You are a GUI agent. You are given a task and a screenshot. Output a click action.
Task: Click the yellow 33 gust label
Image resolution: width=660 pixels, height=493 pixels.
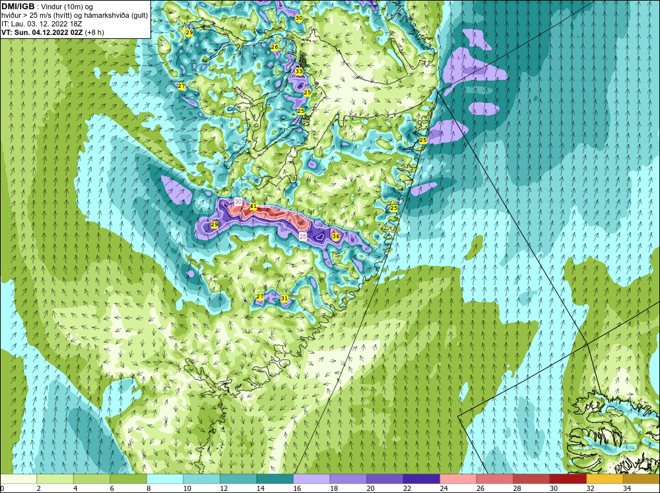tap(299, 71)
